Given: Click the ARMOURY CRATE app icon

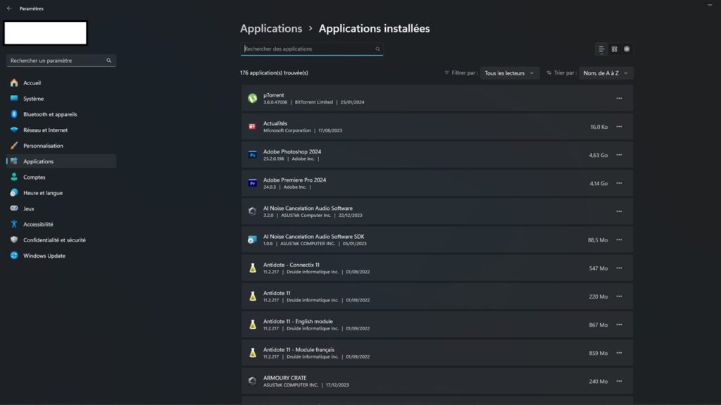Looking at the screenshot, I should [x=253, y=381].
